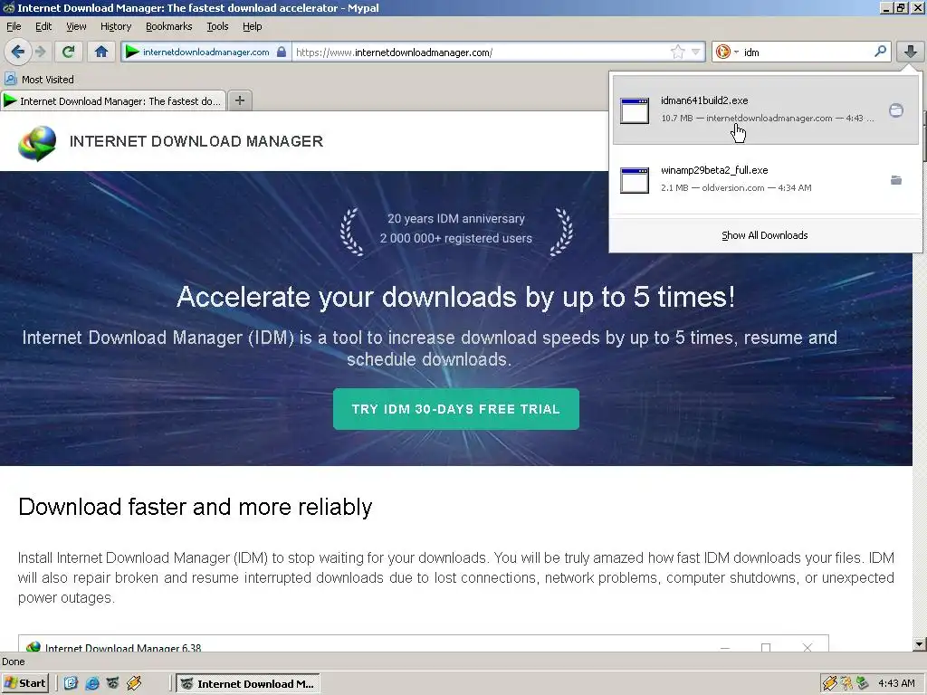Toggle the Downloads panel arrow button
927x695 pixels.
(911, 52)
